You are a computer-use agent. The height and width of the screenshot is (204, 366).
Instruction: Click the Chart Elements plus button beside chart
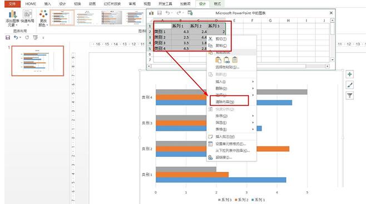[x=349, y=74]
